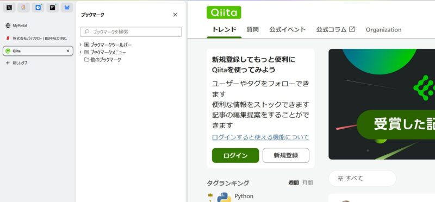The width and height of the screenshot is (435, 202).
Task: Click the green ログイン button
Action: 235,155
